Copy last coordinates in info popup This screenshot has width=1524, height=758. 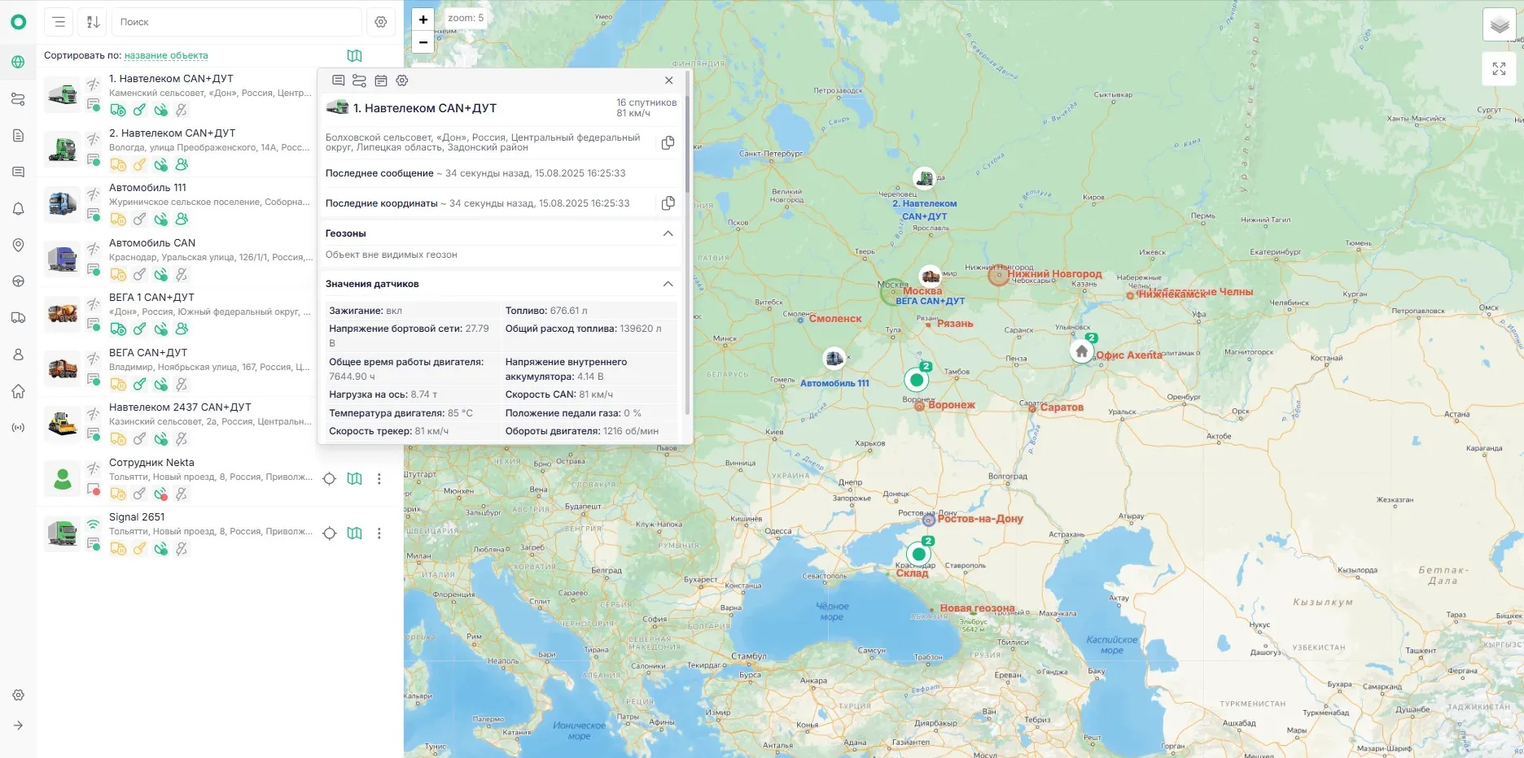pyautogui.click(x=668, y=203)
